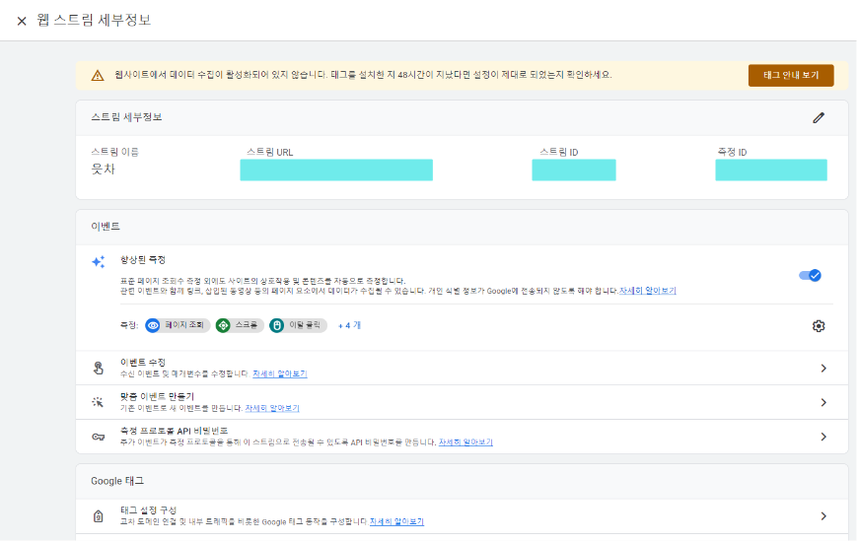The image size is (858, 542).
Task: Click the 맞춤 이벤트 만들기 title text
Action: (x=157, y=396)
